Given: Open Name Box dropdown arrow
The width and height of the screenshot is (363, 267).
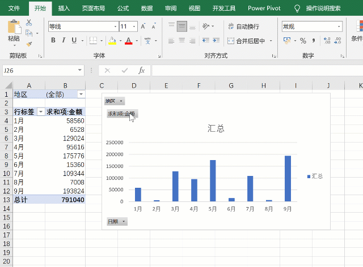Looking at the screenshot, I should tap(79, 70).
